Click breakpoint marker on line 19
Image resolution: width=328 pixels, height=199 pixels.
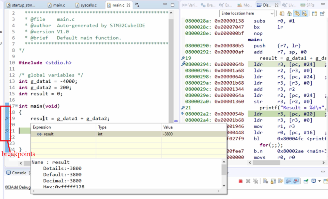[7, 119]
